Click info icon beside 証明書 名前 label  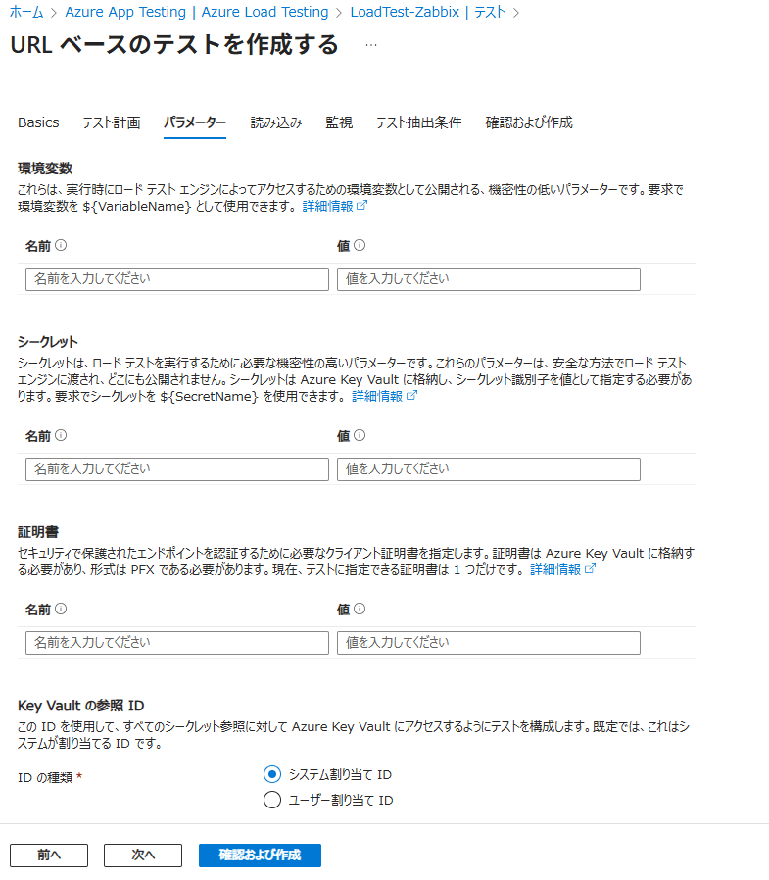pos(61,610)
